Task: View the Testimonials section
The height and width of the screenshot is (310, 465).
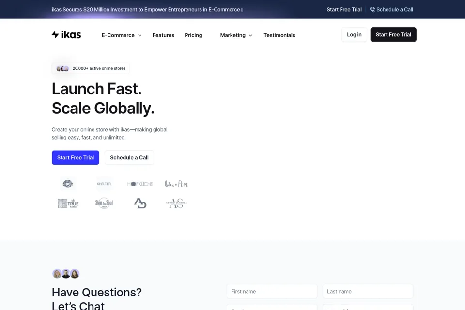Action: pyautogui.click(x=279, y=35)
